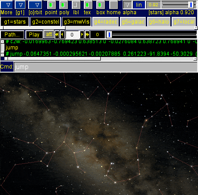Select the g2=constel group
This screenshot has width=198, height=195.
click(45, 22)
